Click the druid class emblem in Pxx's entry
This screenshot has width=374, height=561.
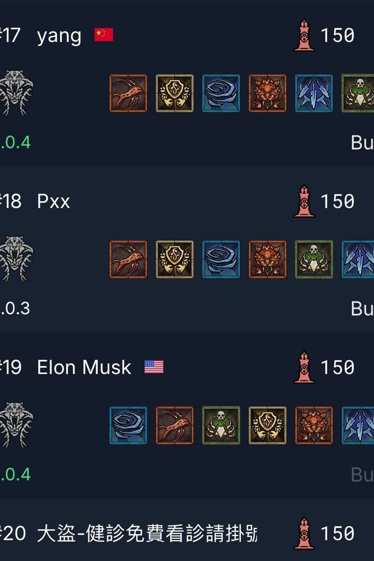tap(16, 259)
